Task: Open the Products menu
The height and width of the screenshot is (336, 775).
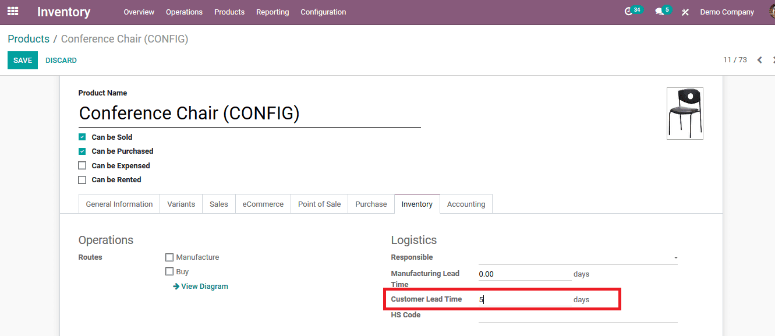Action: click(x=229, y=12)
